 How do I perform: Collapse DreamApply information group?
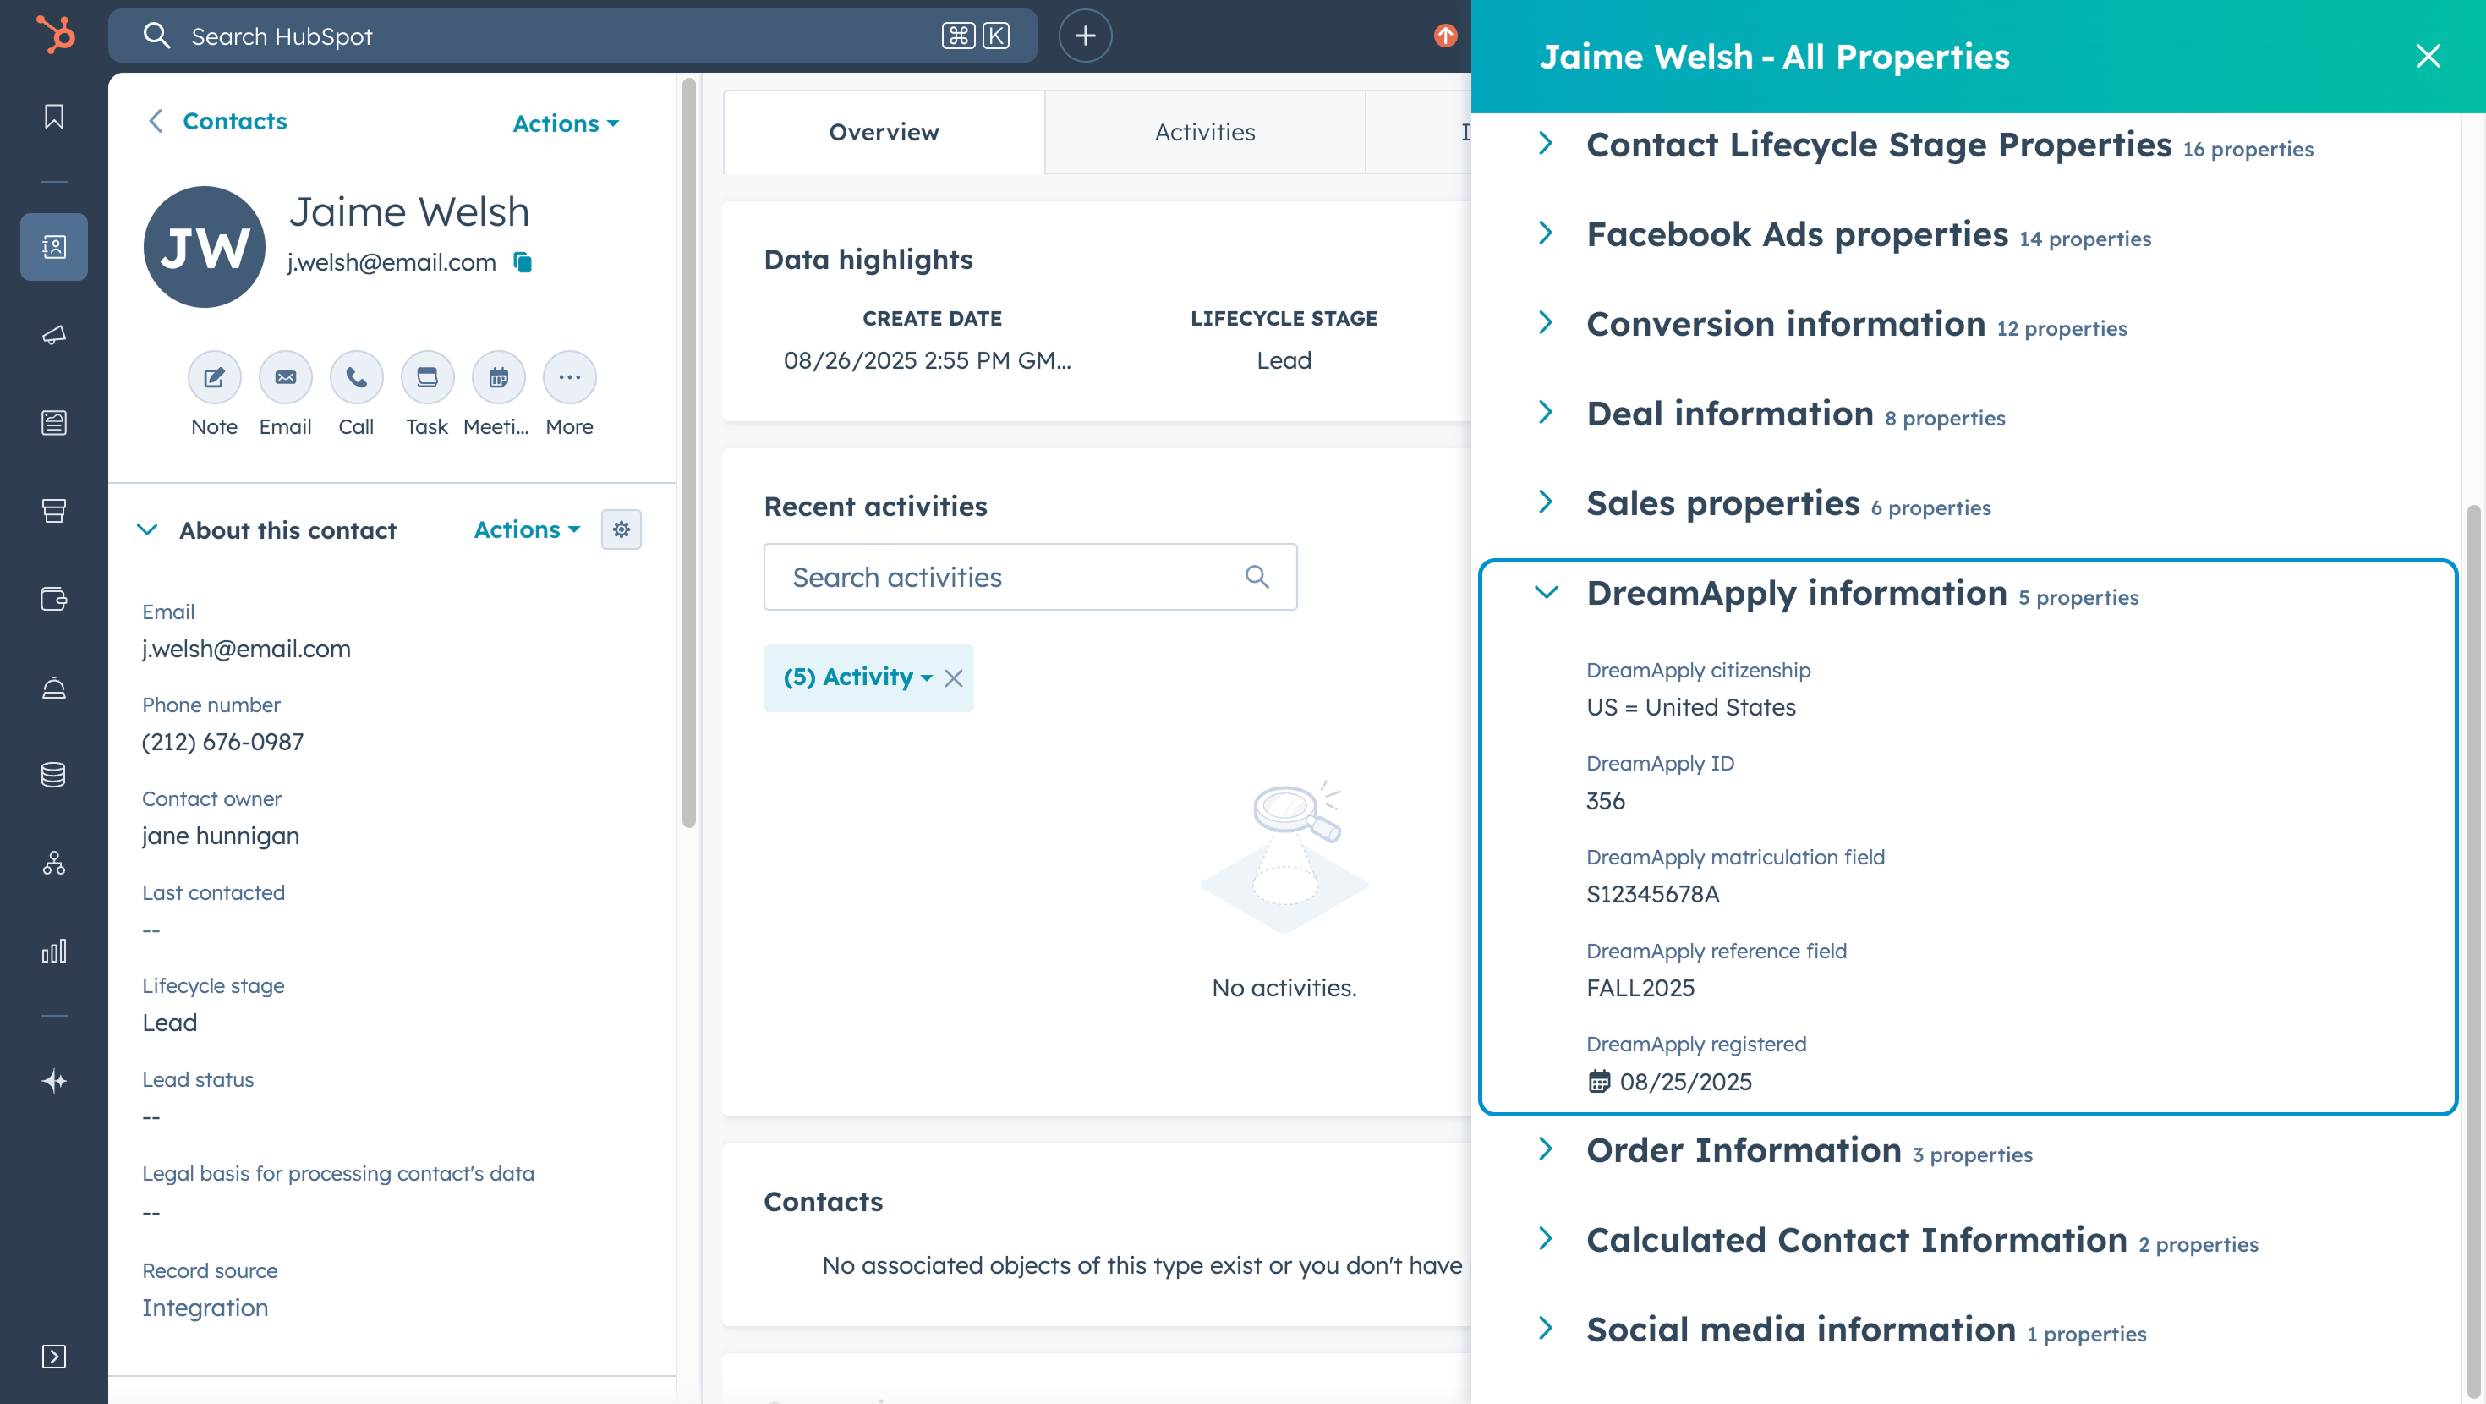pyautogui.click(x=1546, y=592)
